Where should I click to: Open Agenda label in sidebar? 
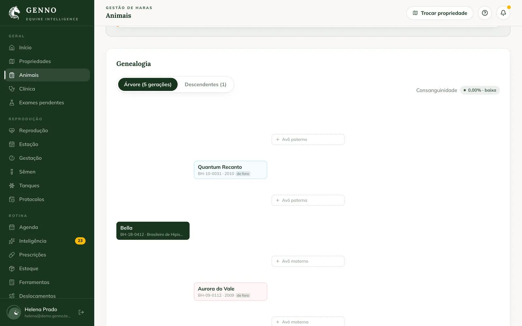pyautogui.click(x=29, y=227)
